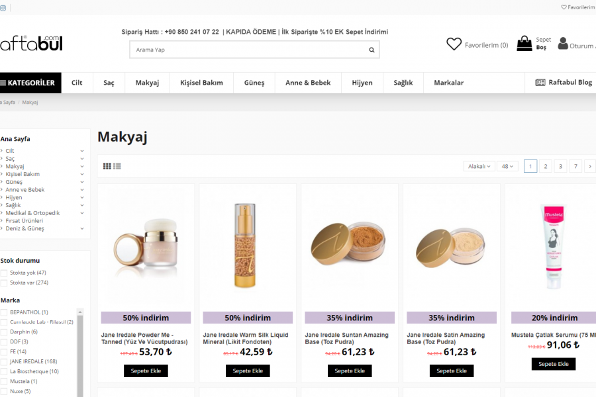Enable the 'Stokta var' stock filter

point(4,283)
